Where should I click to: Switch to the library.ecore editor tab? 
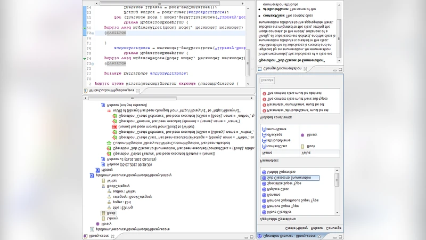[99, 236]
